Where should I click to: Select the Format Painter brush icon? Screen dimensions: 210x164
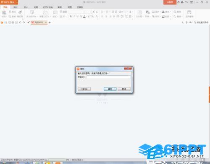[x=20, y=12]
